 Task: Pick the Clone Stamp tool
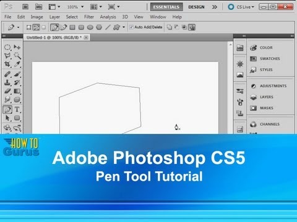click(7, 83)
